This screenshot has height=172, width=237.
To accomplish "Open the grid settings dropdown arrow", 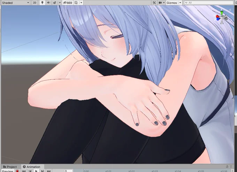I will pos(81,3).
